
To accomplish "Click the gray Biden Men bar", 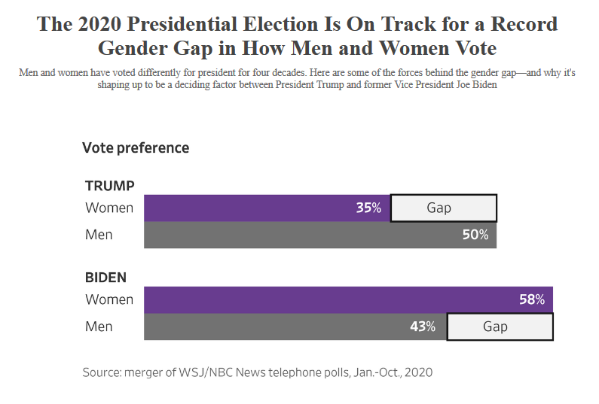I will coord(271,327).
